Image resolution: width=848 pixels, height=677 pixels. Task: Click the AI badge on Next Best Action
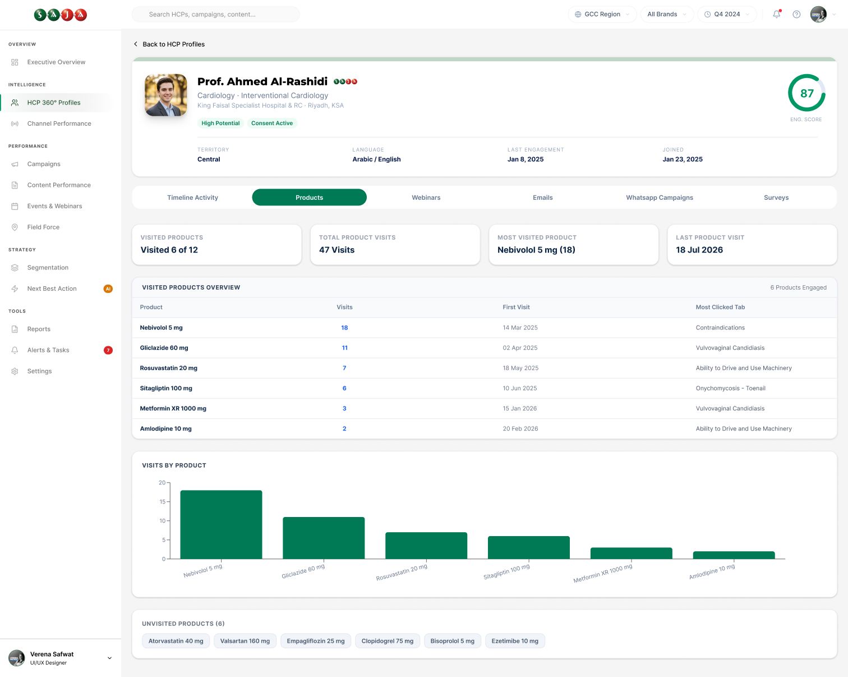(x=108, y=289)
